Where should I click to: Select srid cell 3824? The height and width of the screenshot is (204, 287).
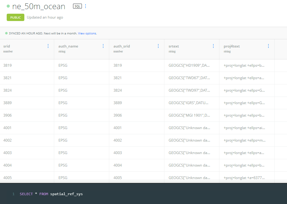(27, 90)
